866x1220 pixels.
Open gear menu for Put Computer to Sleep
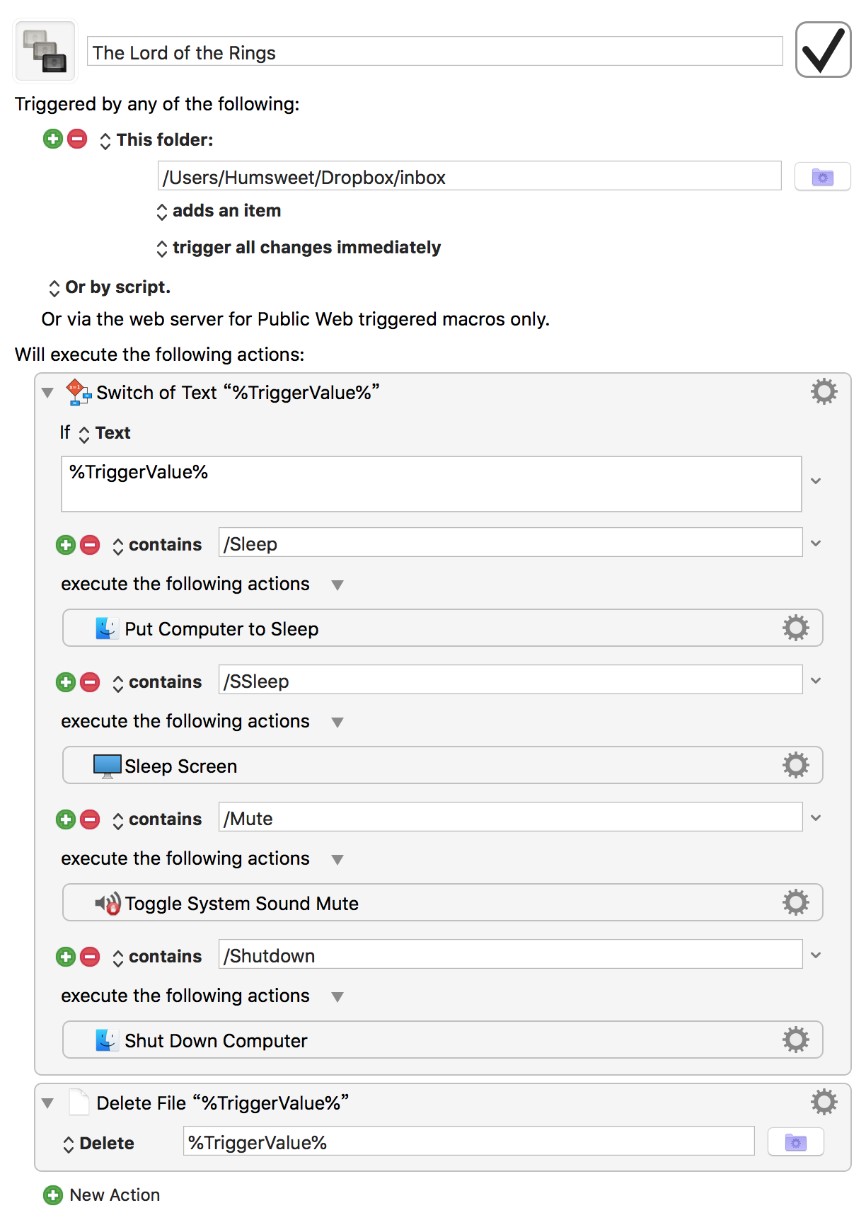pyautogui.click(x=795, y=628)
